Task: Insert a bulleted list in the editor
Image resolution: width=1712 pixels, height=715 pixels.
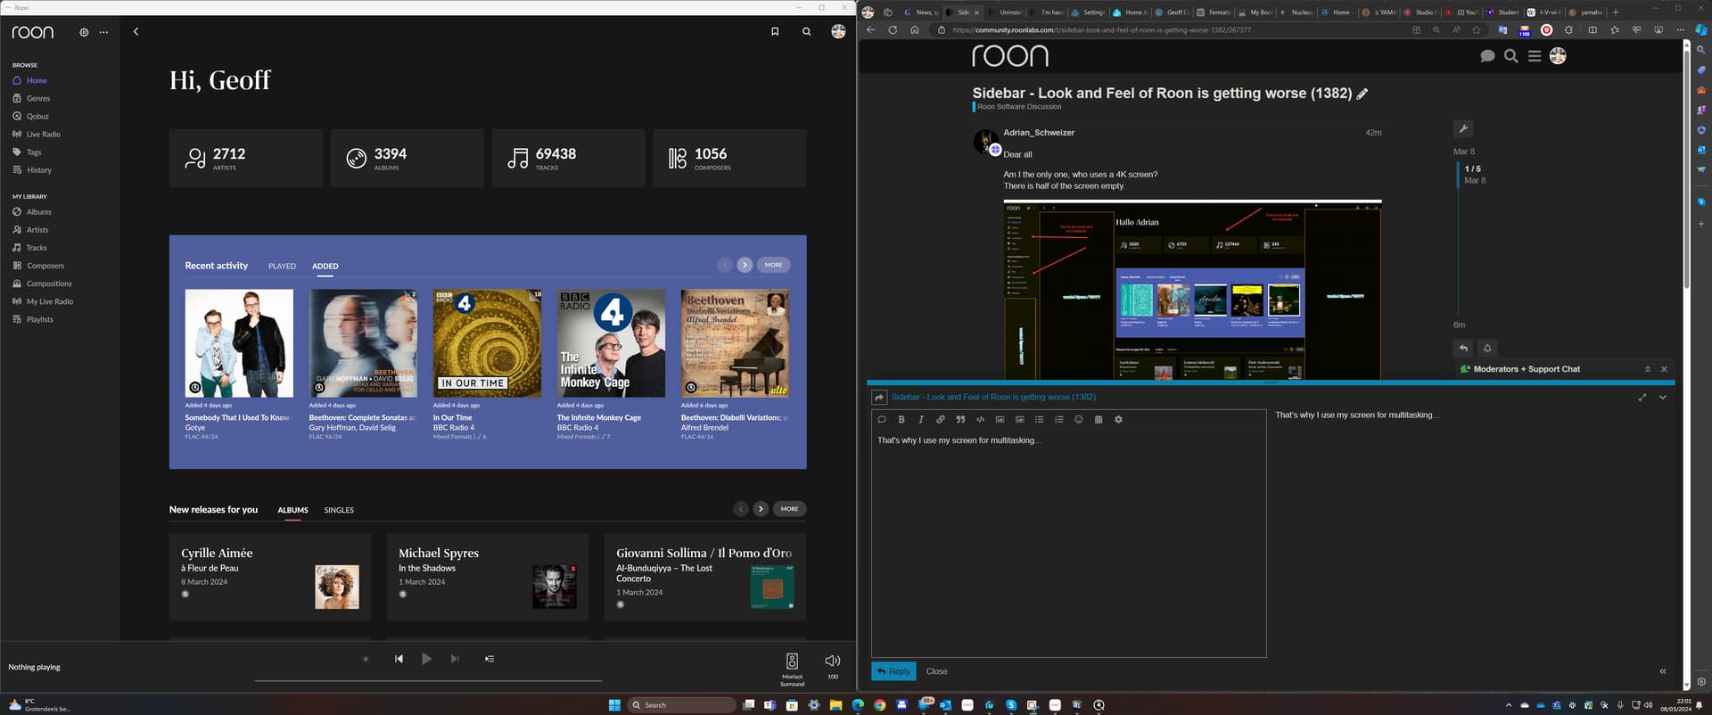Action: [x=1040, y=419]
